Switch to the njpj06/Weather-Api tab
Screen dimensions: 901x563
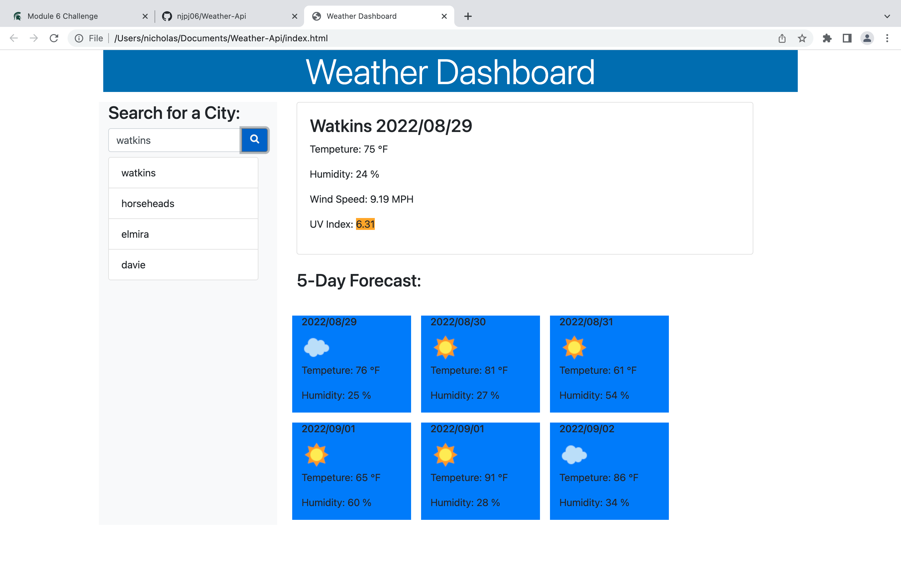pos(211,16)
